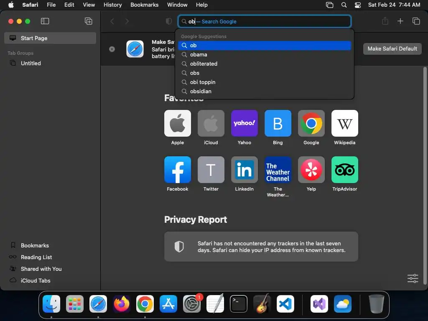428x321 pixels.
Task: Open the Help menu
Action: 202,5
